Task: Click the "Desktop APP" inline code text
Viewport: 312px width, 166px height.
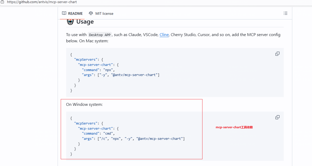Action: coord(100,35)
